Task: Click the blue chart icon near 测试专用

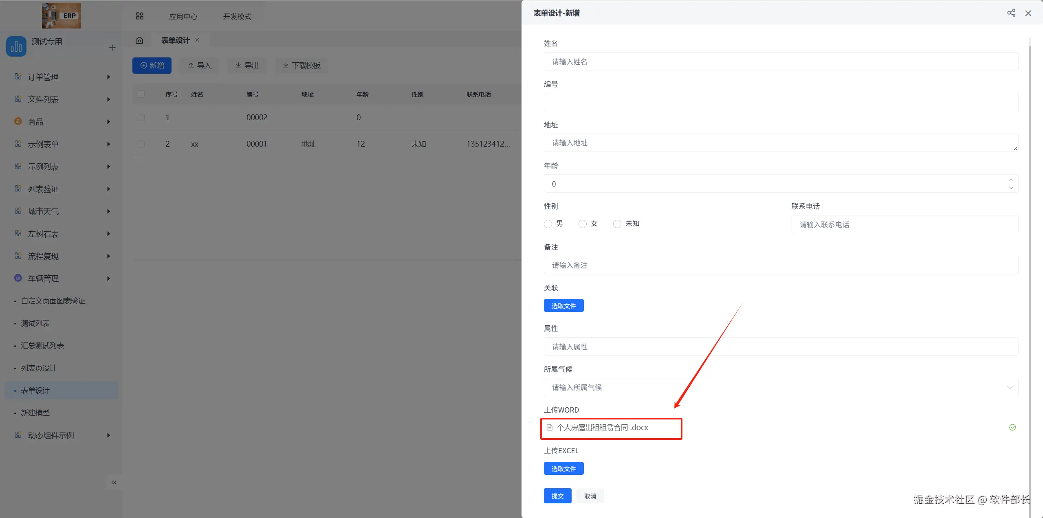Action: pos(16,46)
